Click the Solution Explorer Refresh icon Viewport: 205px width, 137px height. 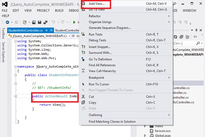tap(175, 37)
